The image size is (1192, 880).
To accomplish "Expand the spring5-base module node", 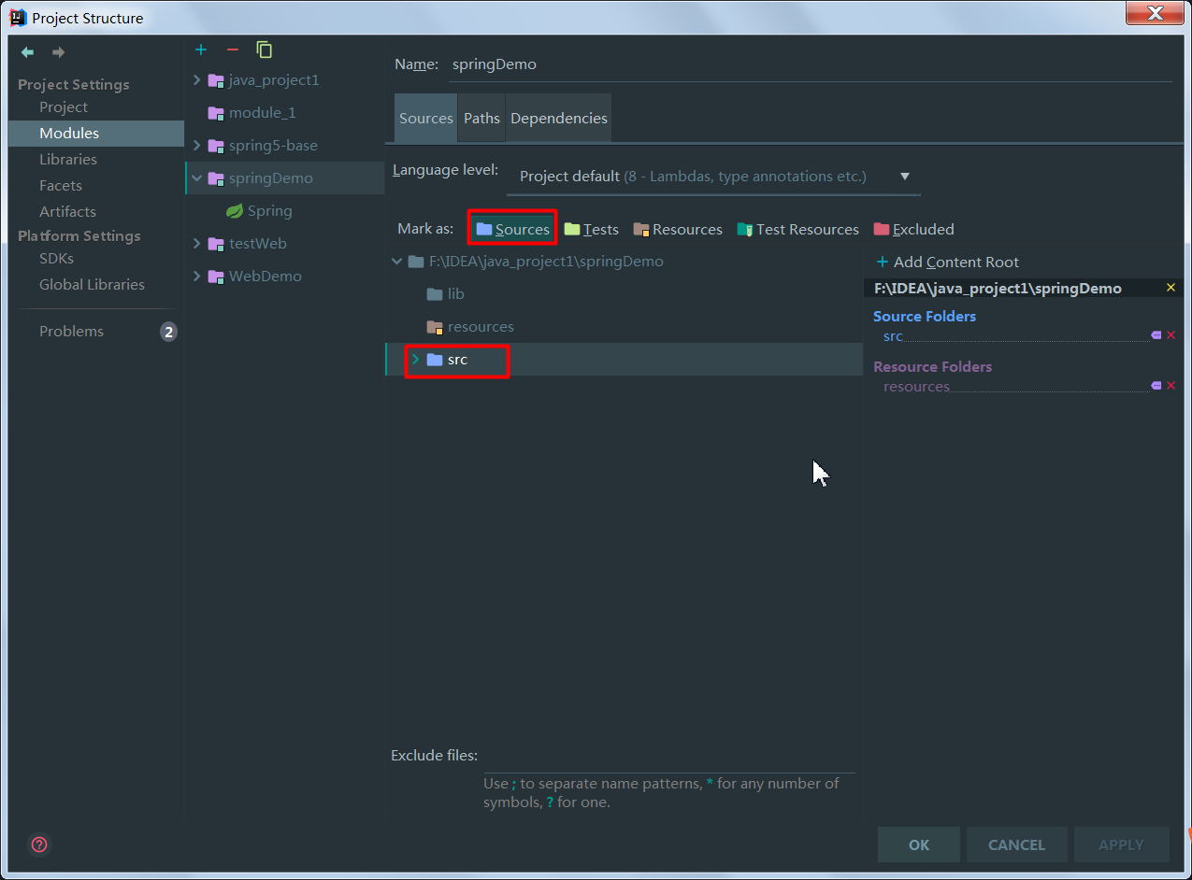I will 196,146.
